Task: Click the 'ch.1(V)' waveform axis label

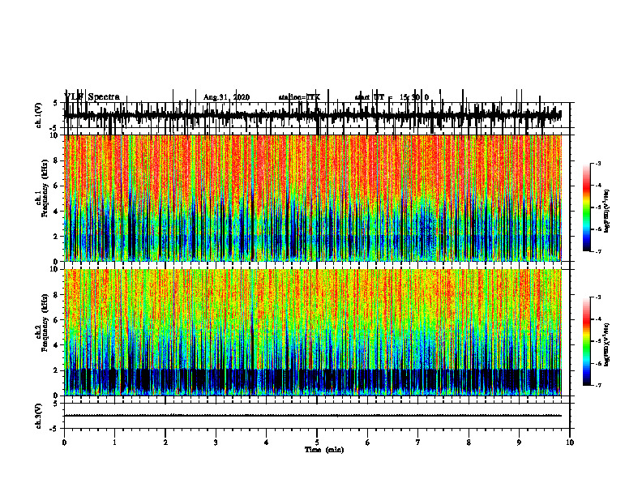Action: coord(39,115)
